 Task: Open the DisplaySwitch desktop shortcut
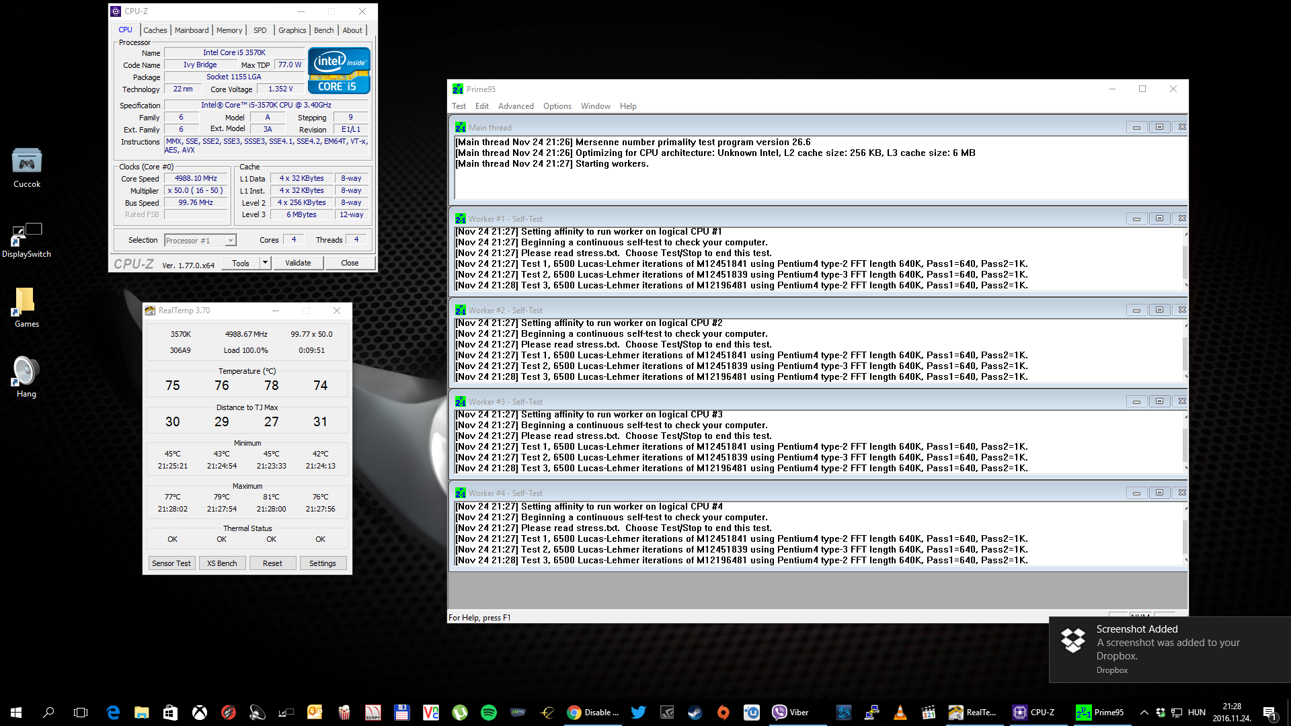pos(27,240)
